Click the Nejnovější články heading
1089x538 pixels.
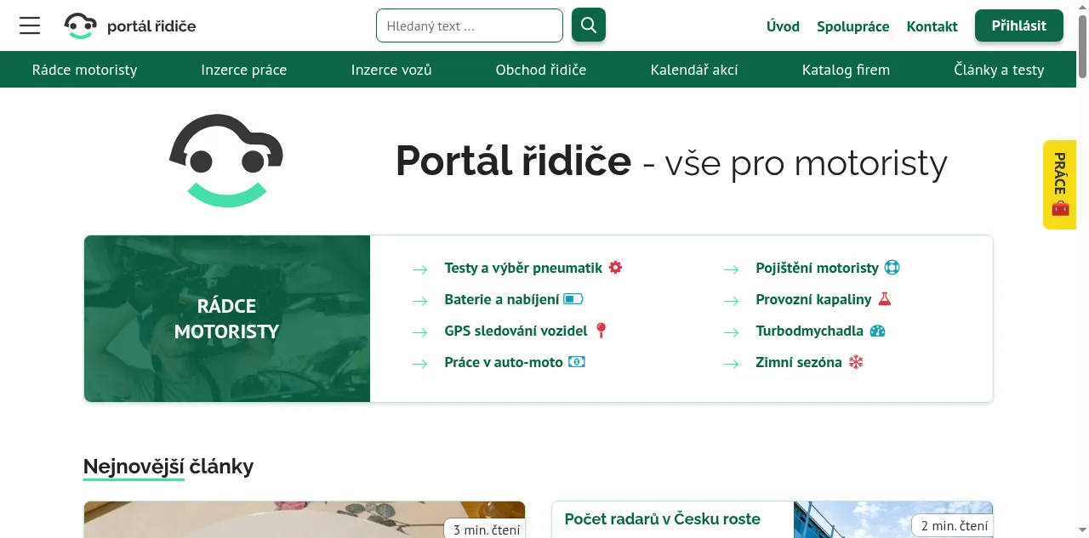(168, 466)
